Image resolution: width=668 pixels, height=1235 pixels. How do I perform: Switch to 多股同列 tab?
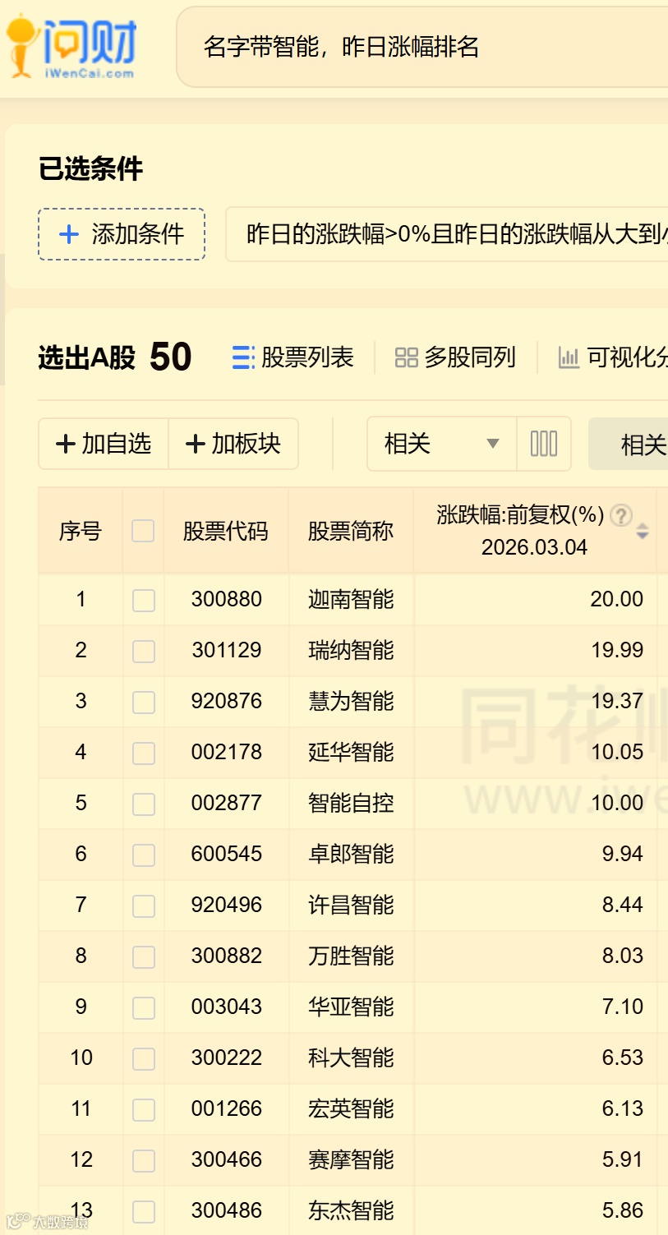pos(456,357)
